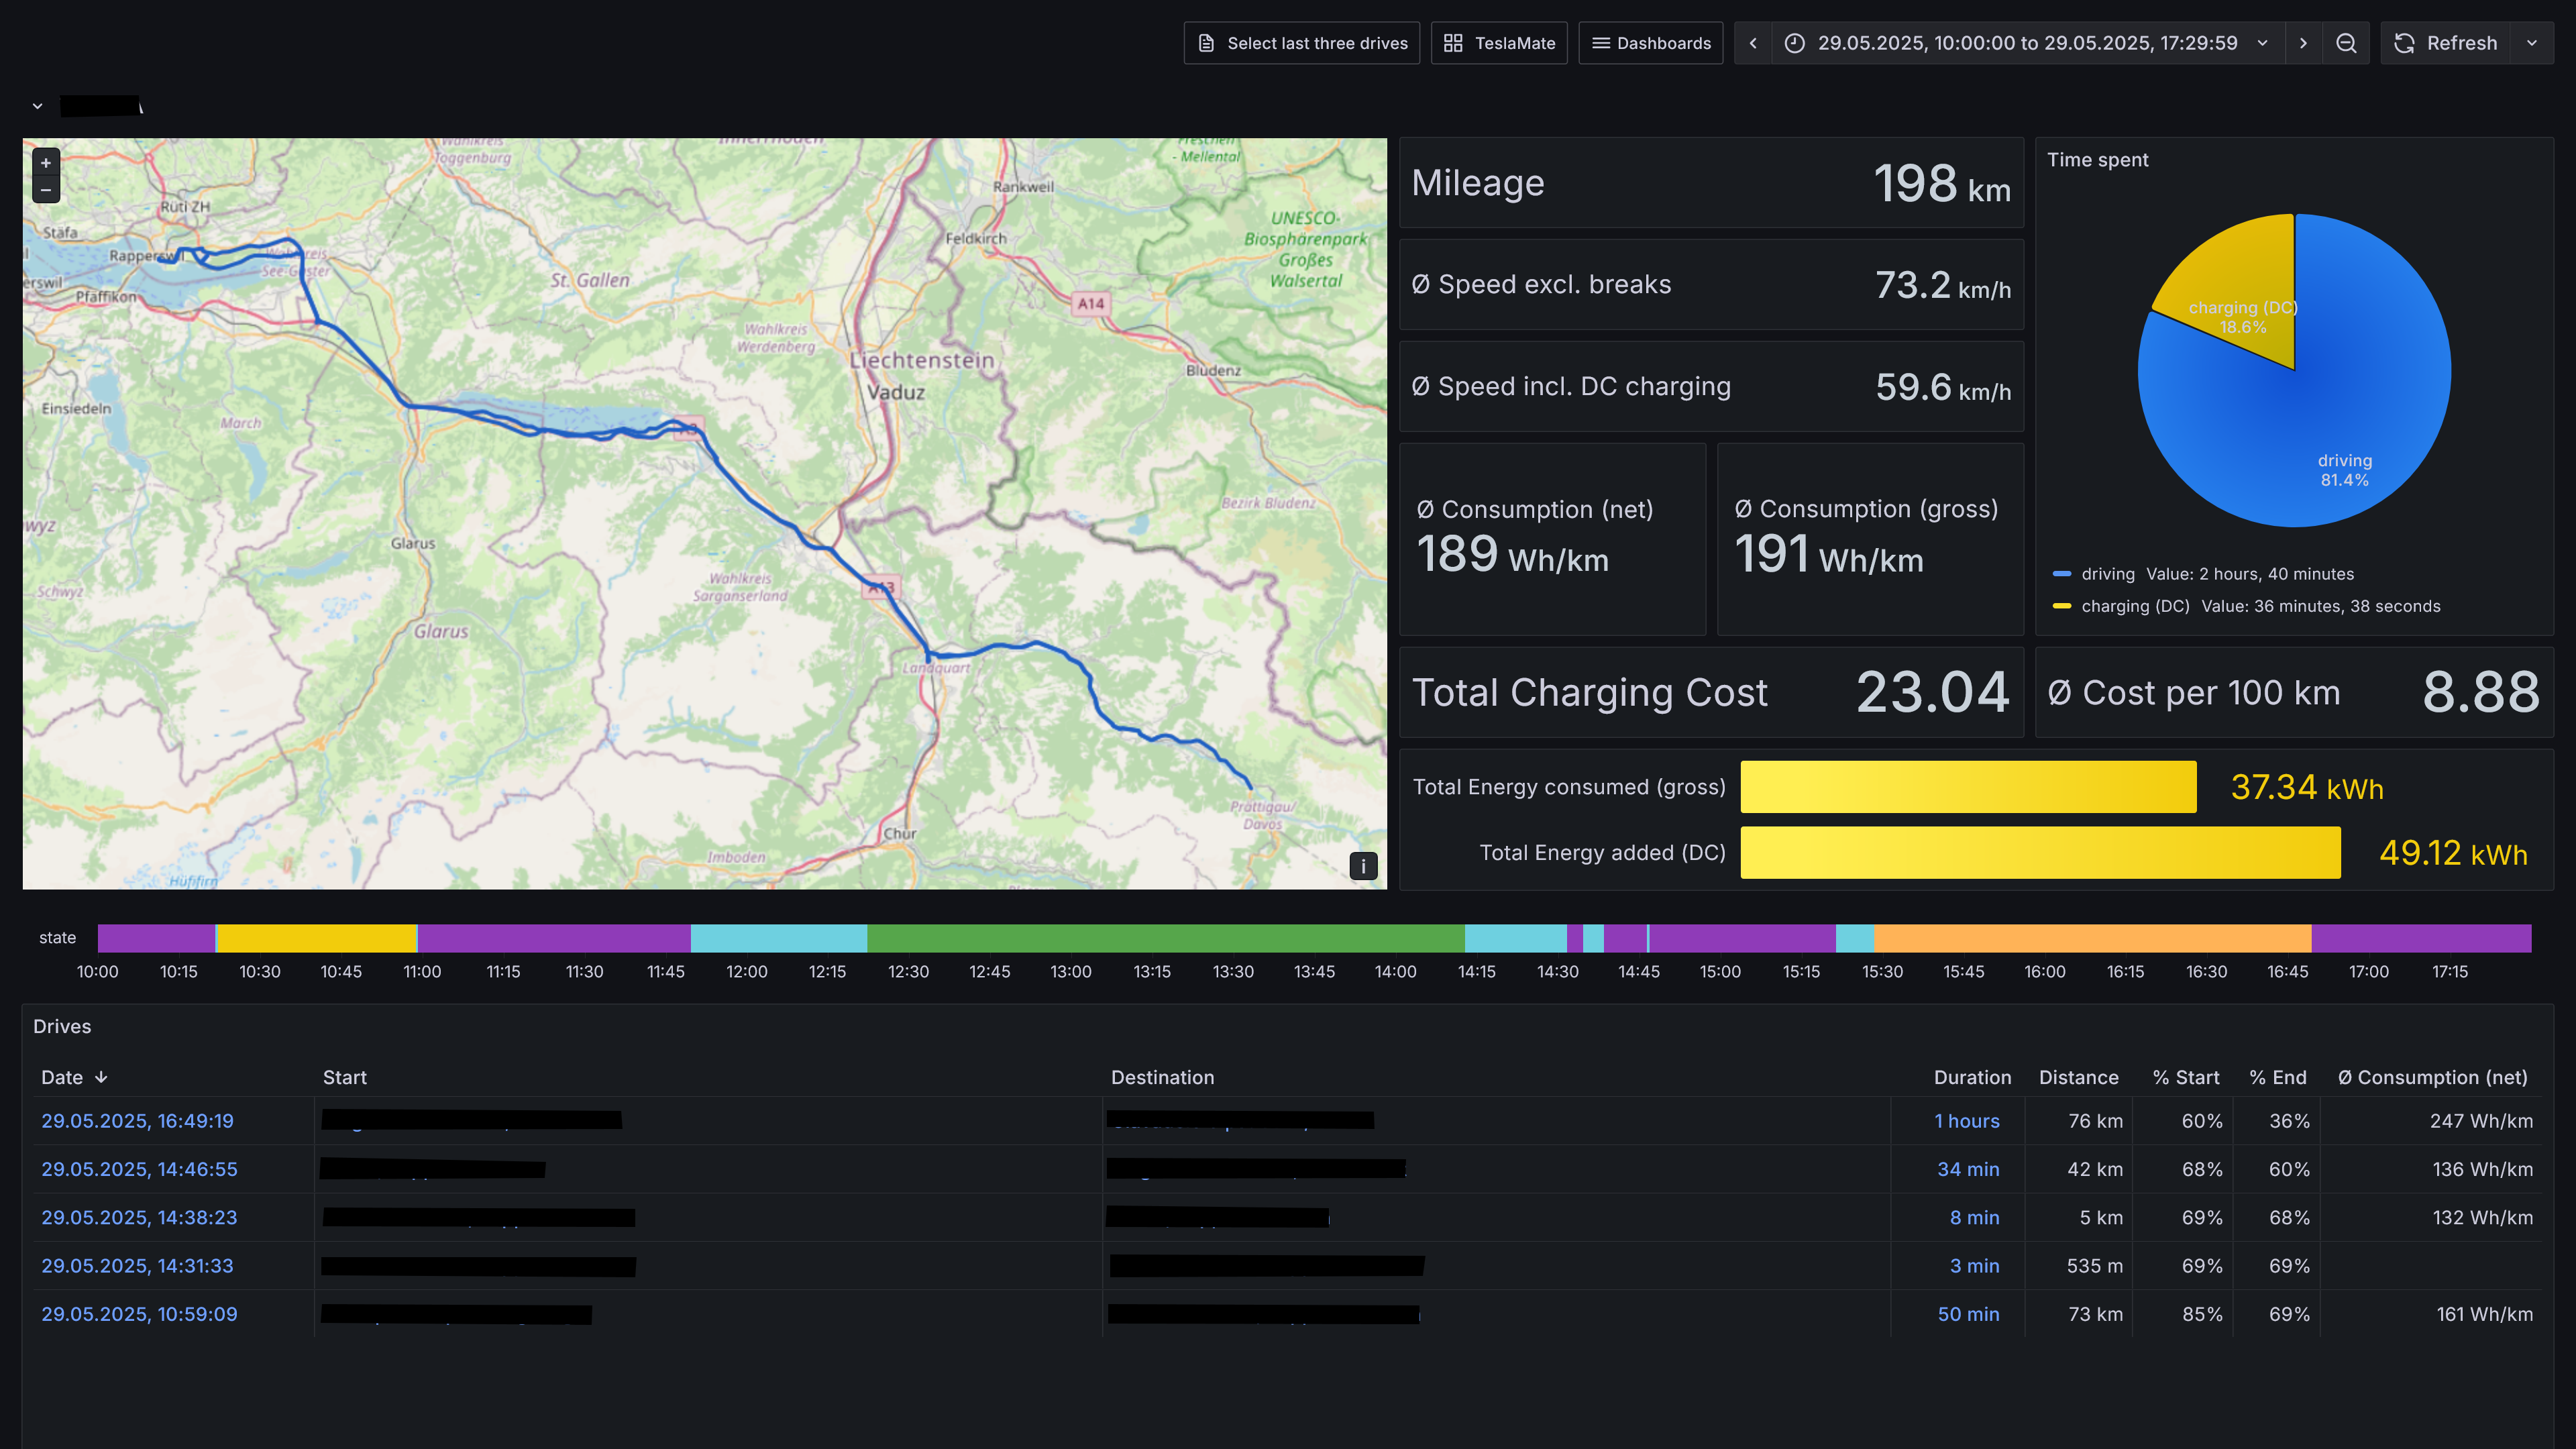Image resolution: width=2576 pixels, height=1449 pixels.
Task: Toggle driving series in pie legend
Action: pyautogui.click(x=2108, y=574)
